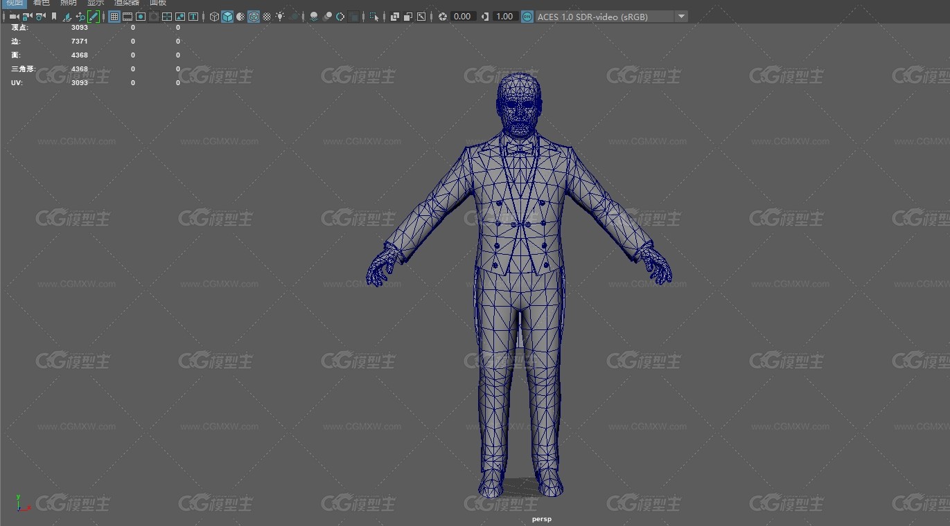Click the view transform dropdown arrow
The image size is (950, 526).
pyautogui.click(x=681, y=17)
